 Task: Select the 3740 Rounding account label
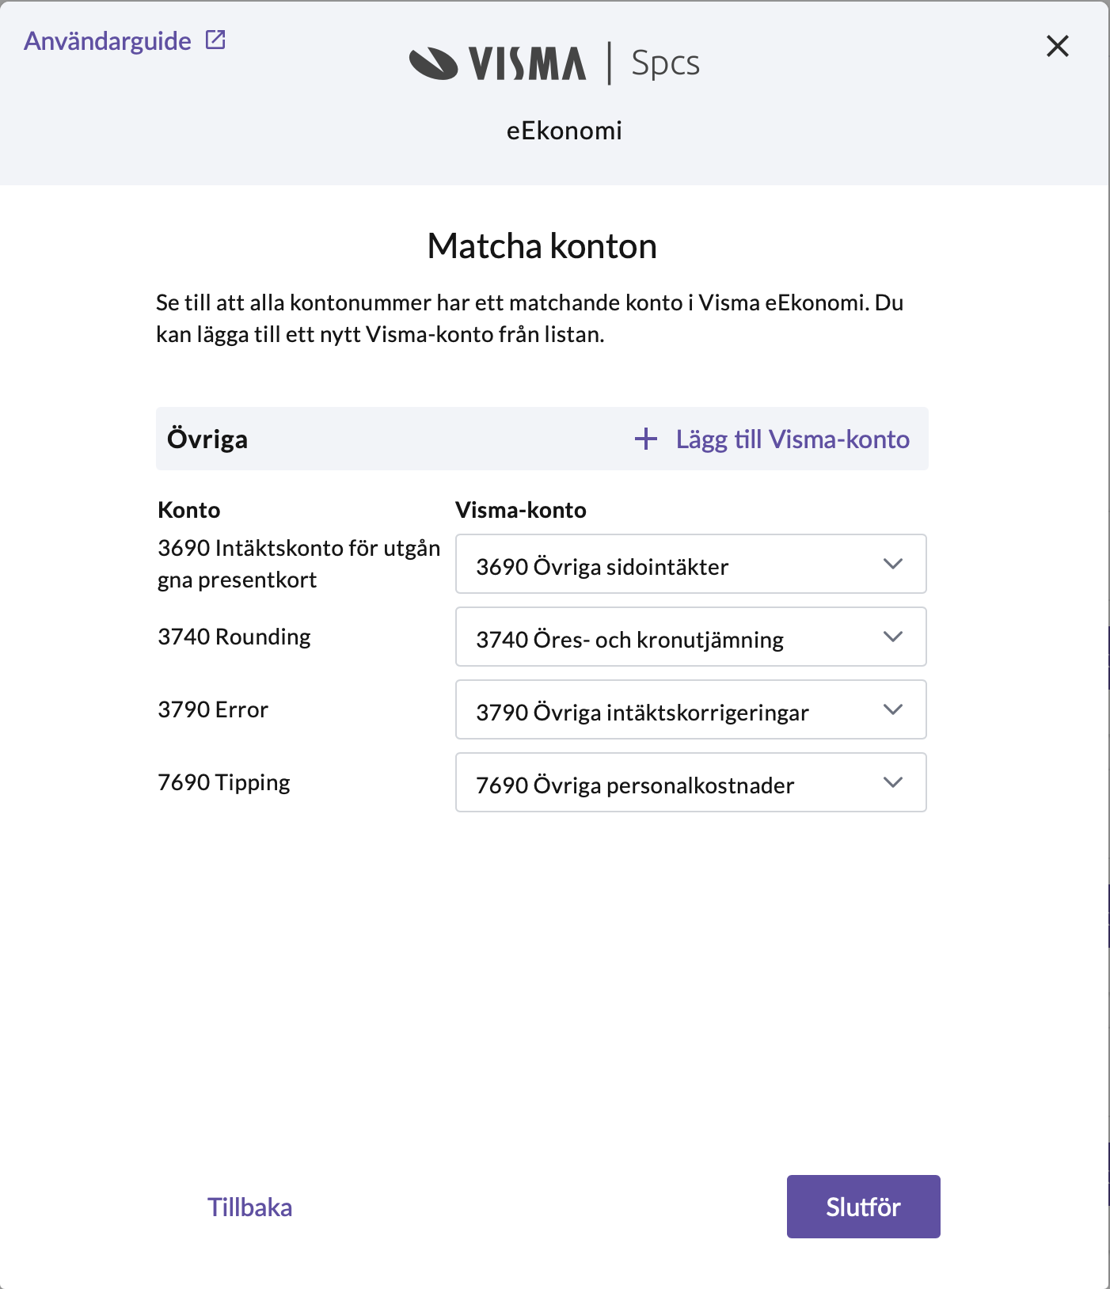coord(234,637)
